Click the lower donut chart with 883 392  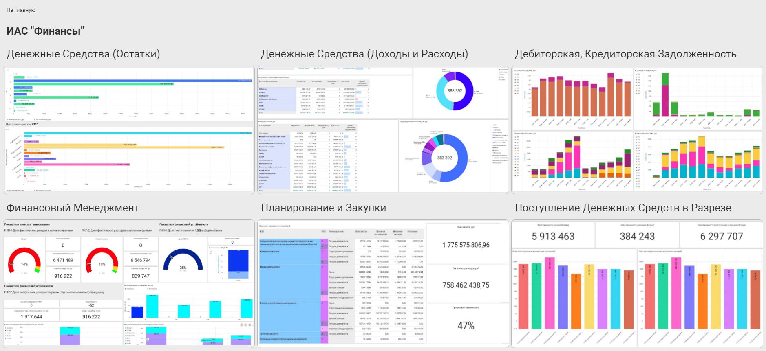click(x=444, y=158)
